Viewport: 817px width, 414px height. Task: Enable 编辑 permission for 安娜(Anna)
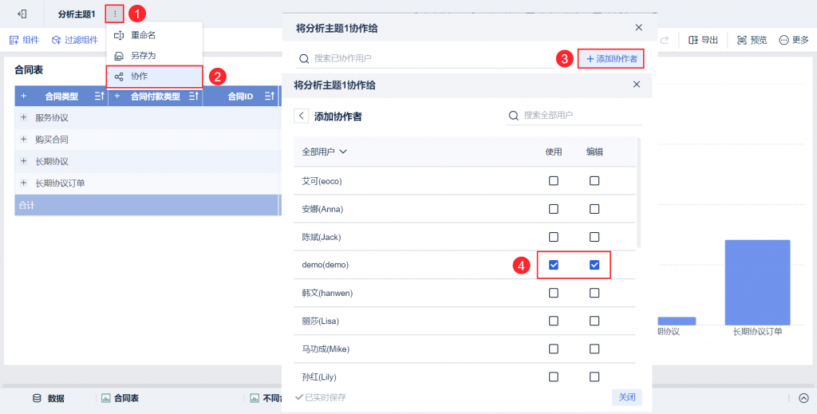point(594,209)
